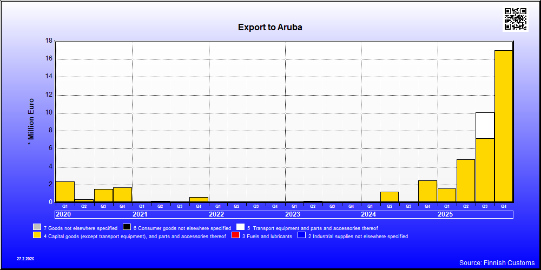Viewport: 541px width, 270px height.
Task: Click the 27.2.2026 date stamp
Action: coord(25,258)
